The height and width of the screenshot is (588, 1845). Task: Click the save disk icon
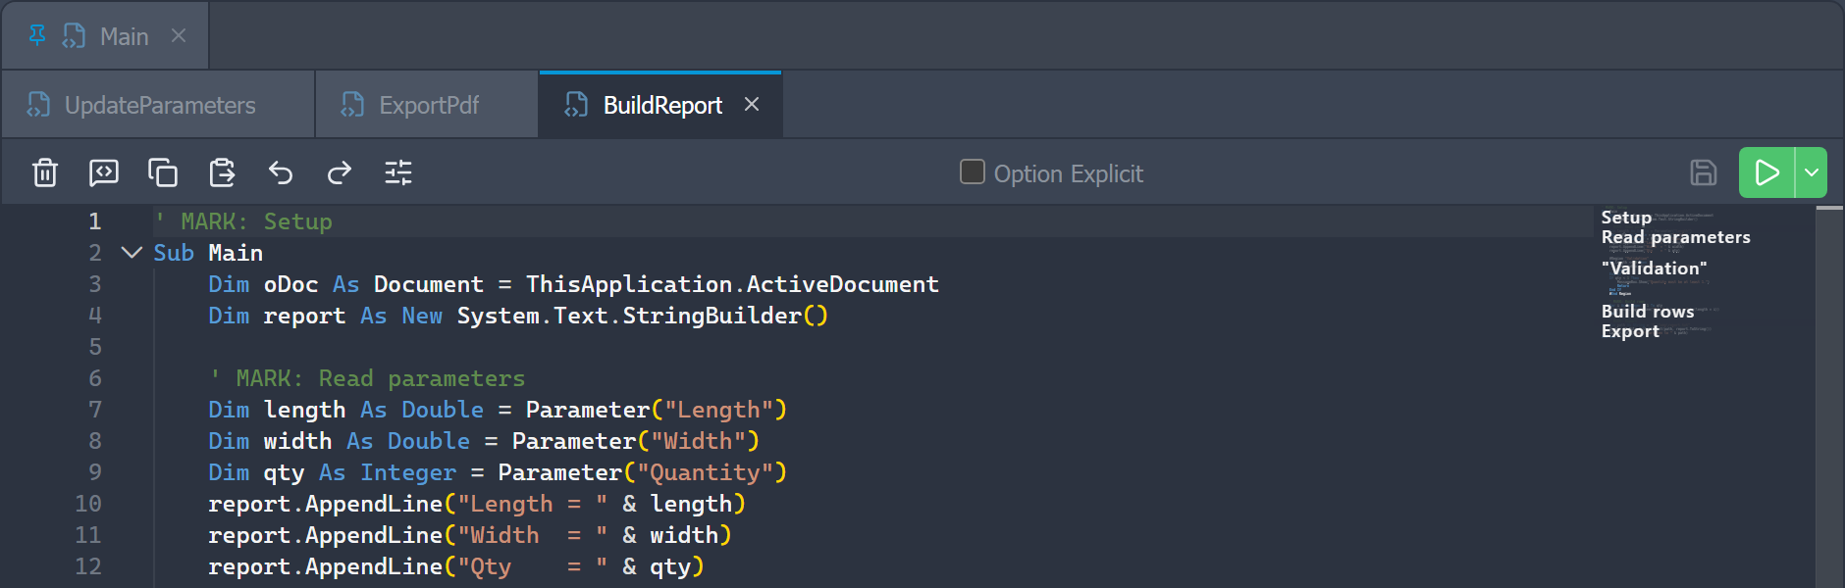click(x=1704, y=172)
